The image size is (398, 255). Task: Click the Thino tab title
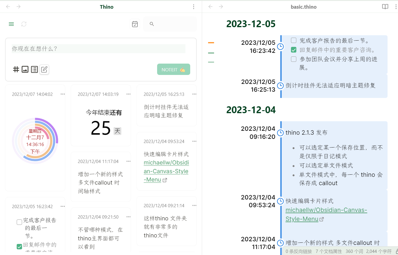tap(106, 7)
